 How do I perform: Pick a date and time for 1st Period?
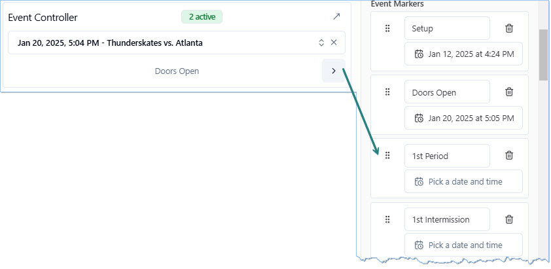coord(463,181)
